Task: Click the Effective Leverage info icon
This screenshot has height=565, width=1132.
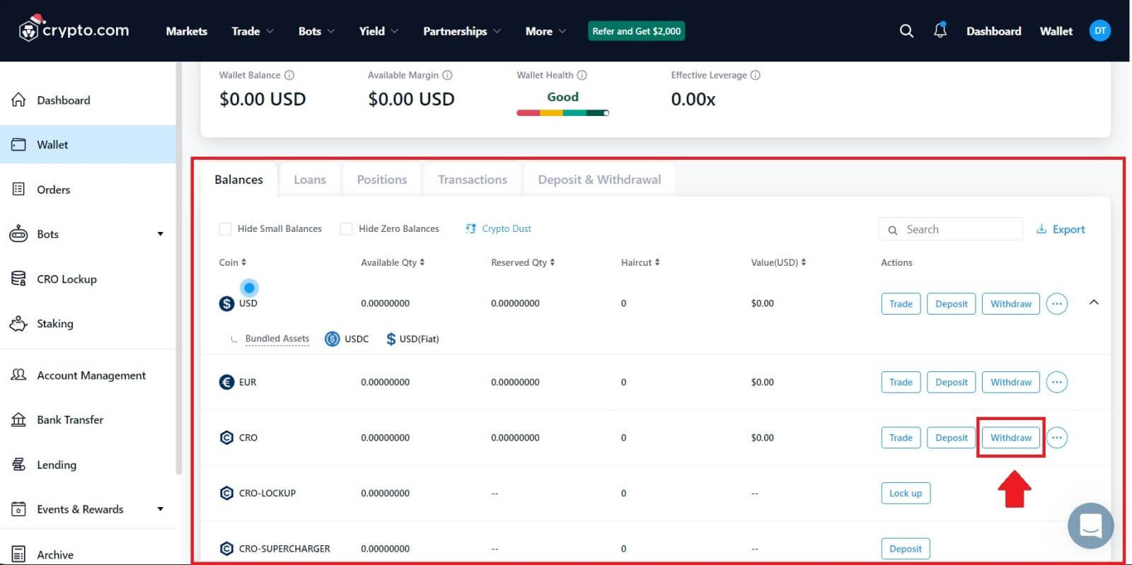Action: pos(755,75)
